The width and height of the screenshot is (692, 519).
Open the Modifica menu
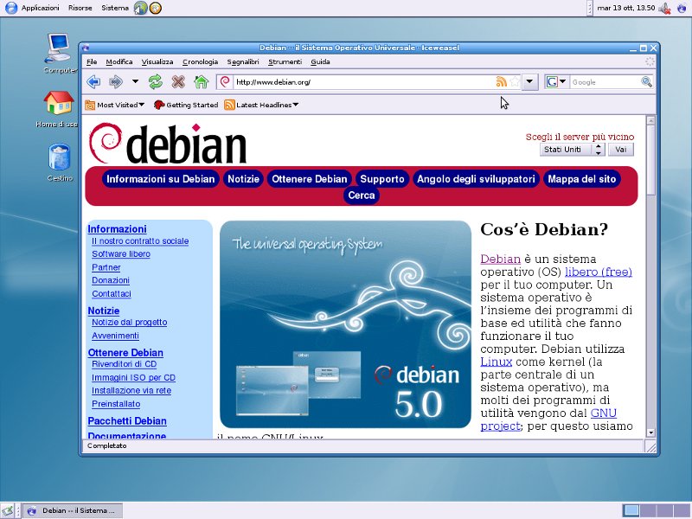pos(119,61)
